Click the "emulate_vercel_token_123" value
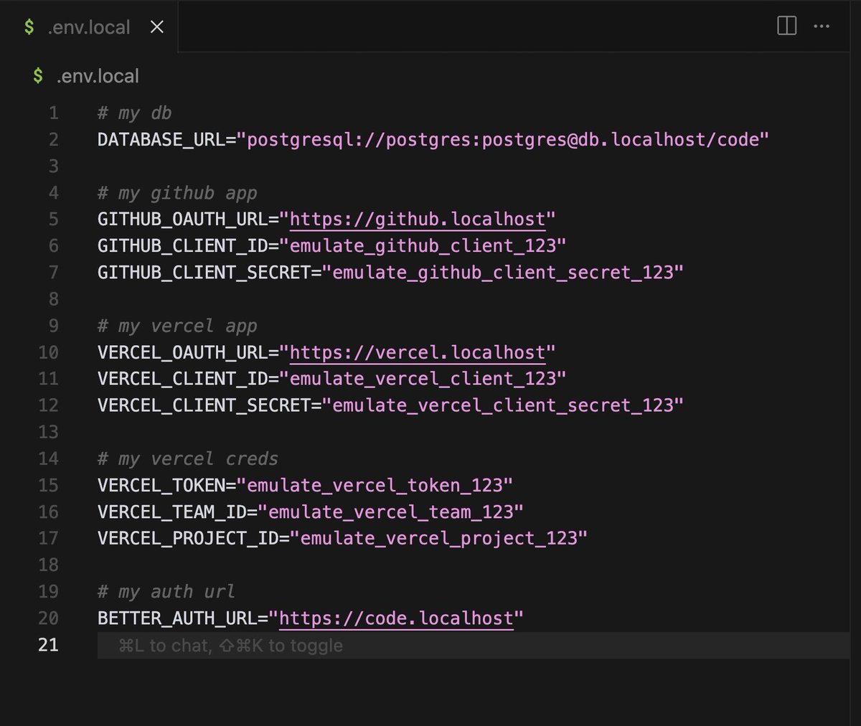The width and height of the screenshot is (861, 726). click(375, 486)
